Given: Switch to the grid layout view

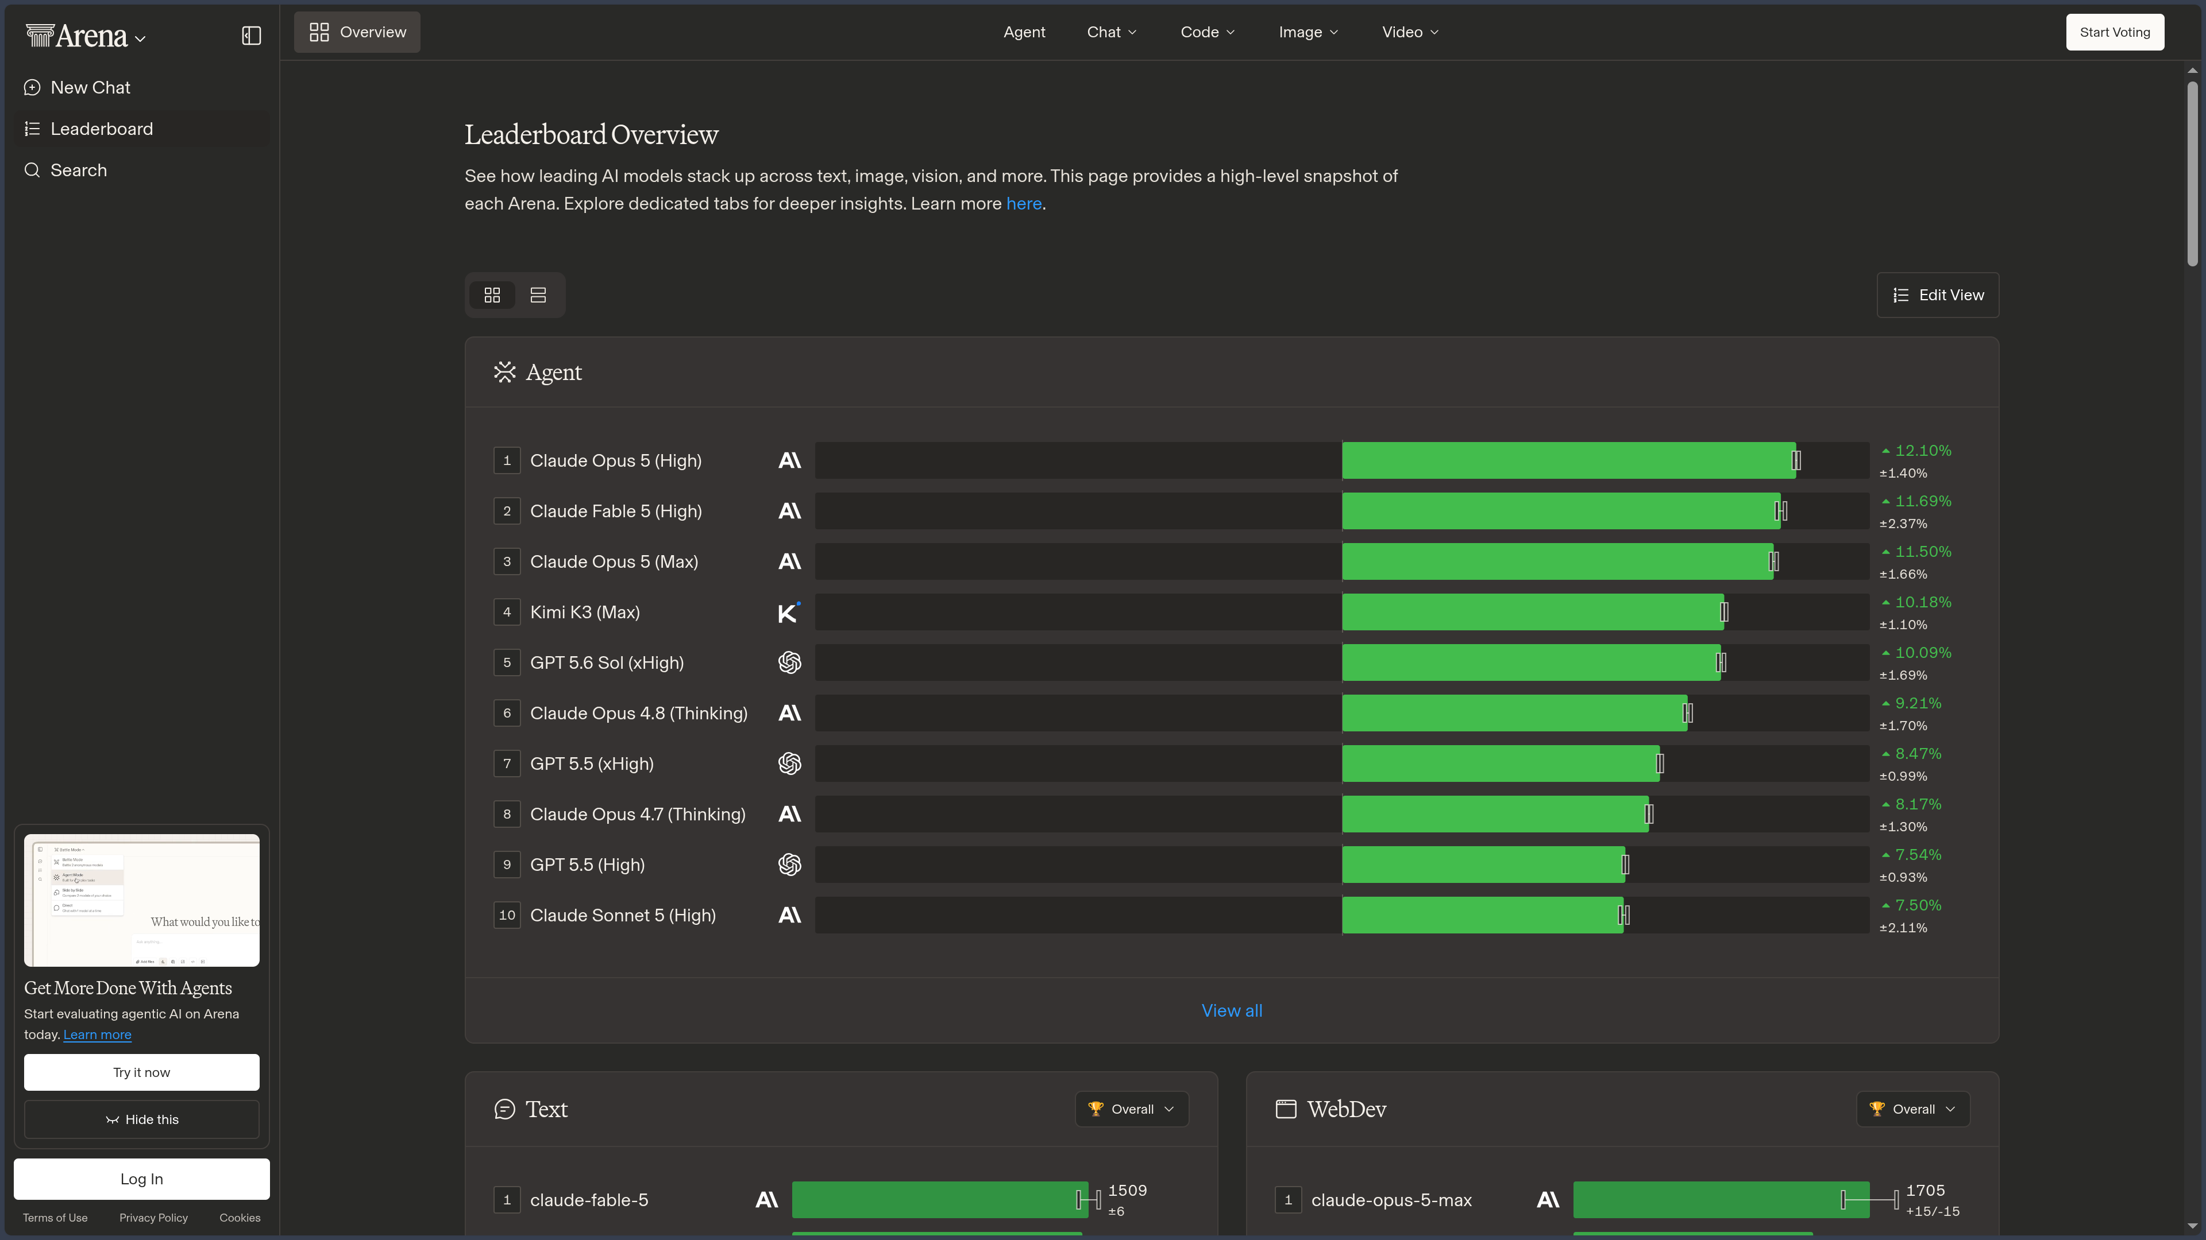Looking at the screenshot, I should pos(492,295).
